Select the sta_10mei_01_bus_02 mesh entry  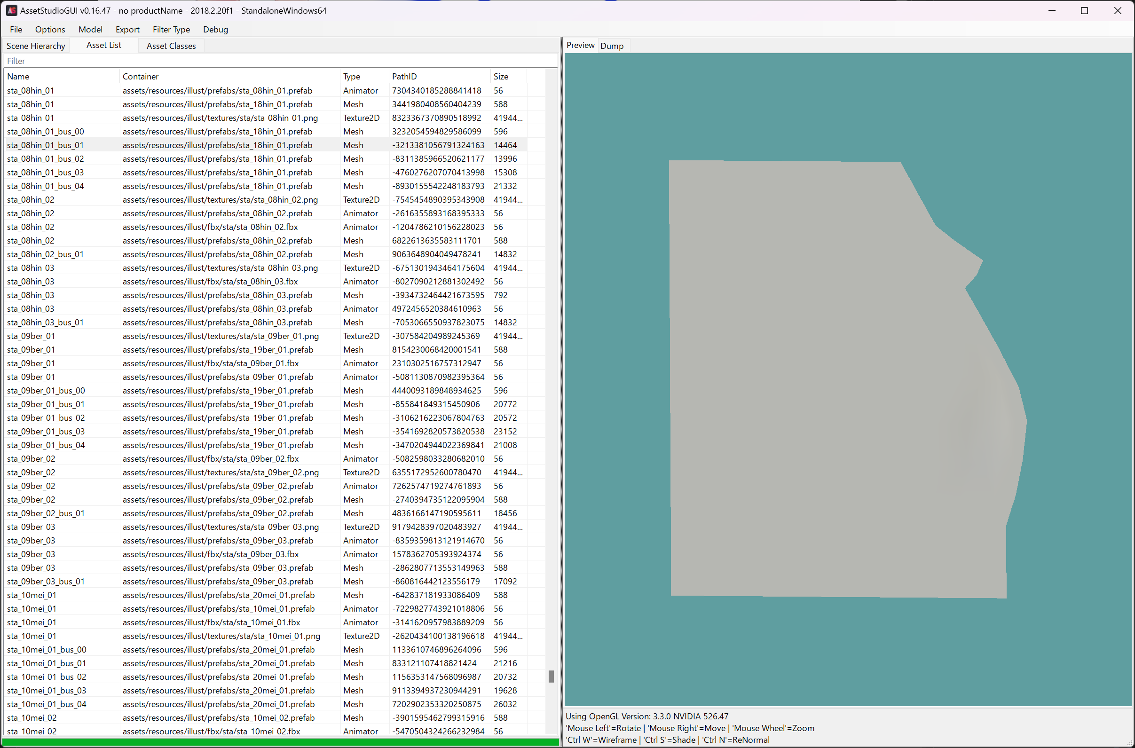point(46,677)
